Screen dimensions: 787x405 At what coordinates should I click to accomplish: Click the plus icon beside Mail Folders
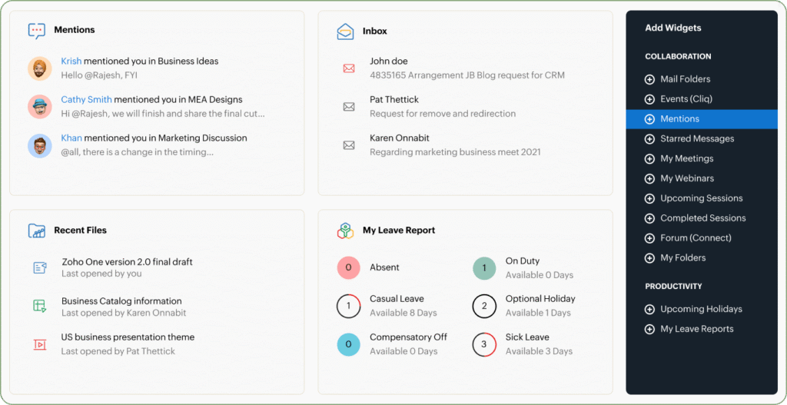pyautogui.click(x=649, y=79)
